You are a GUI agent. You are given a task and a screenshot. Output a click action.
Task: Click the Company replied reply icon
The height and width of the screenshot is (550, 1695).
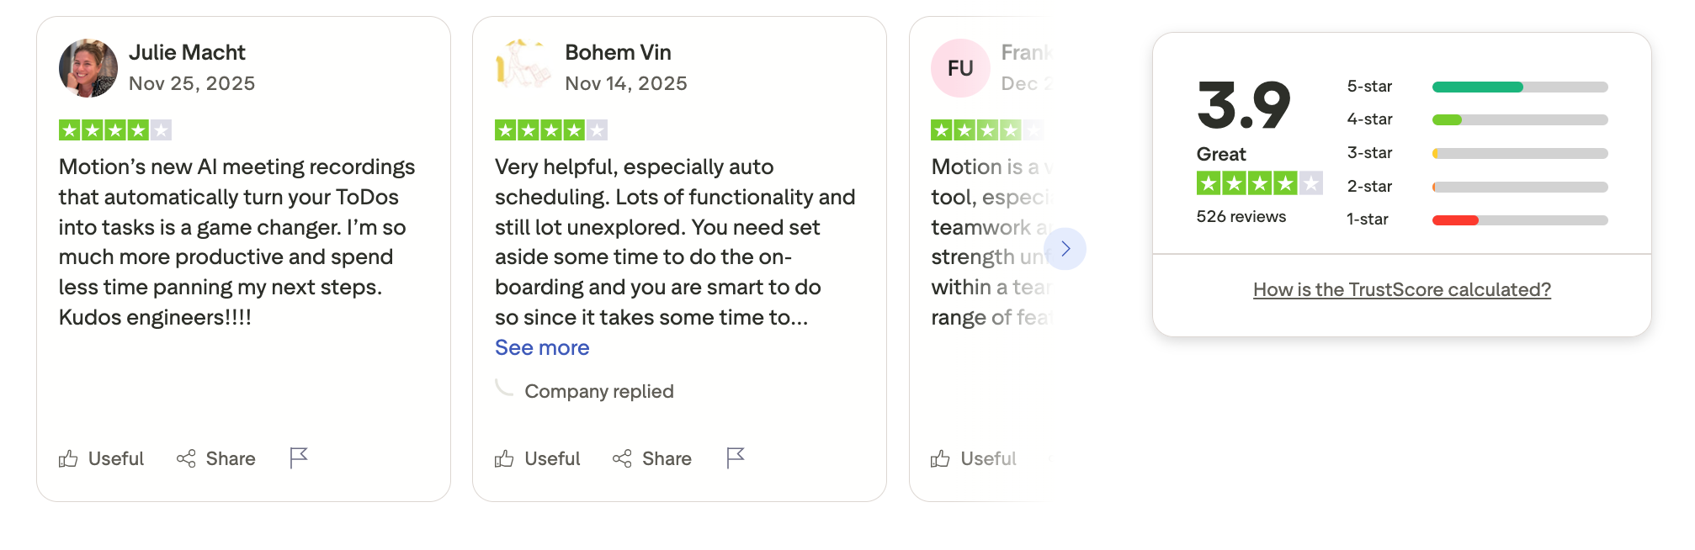tap(505, 389)
